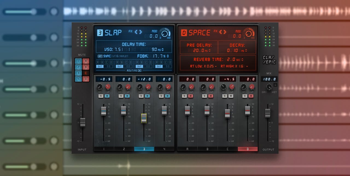Click the Input level fader handle

click(83, 122)
